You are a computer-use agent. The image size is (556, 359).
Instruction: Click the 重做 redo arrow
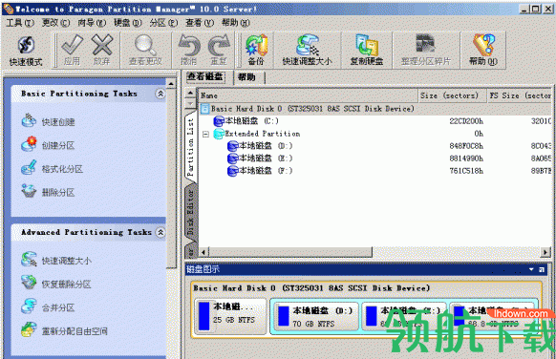tap(219, 50)
